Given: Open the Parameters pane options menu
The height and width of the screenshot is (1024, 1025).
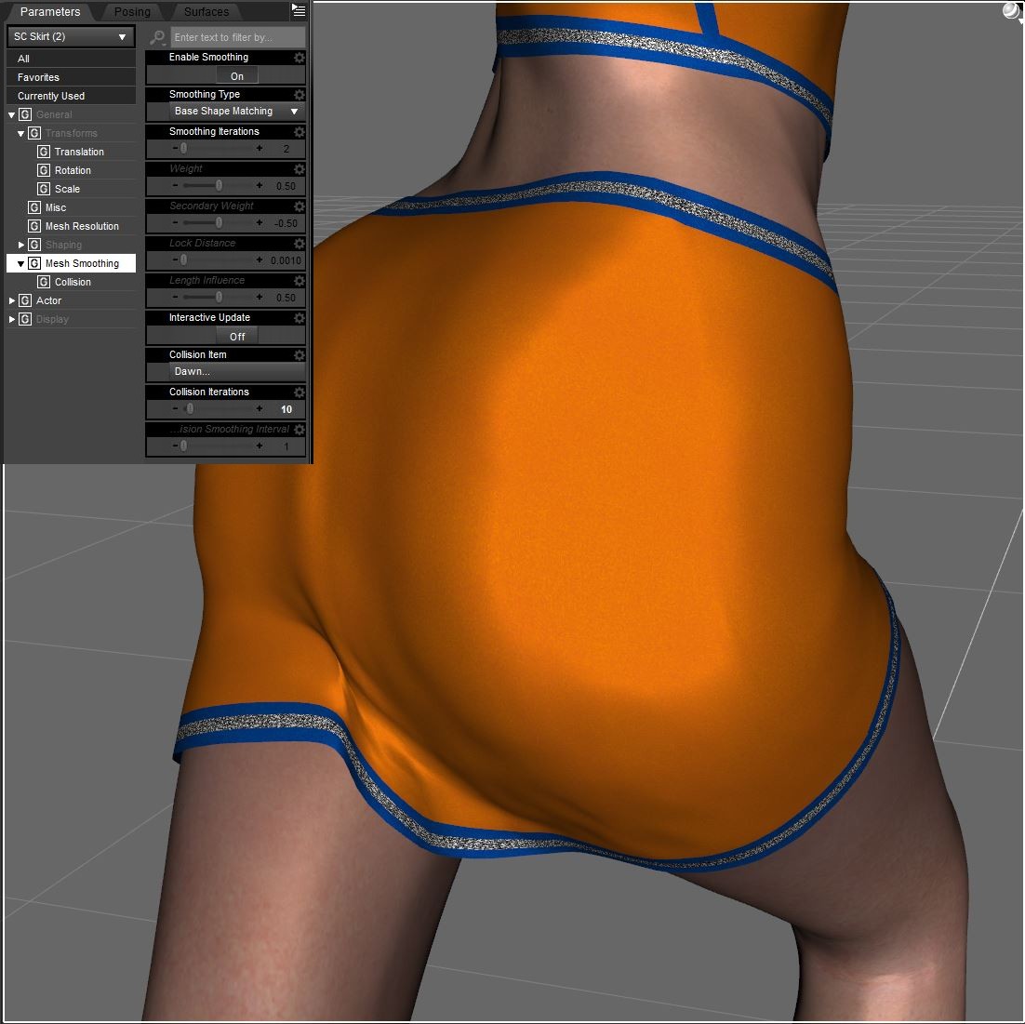Looking at the screenshot, I should (x=299, y=11).
